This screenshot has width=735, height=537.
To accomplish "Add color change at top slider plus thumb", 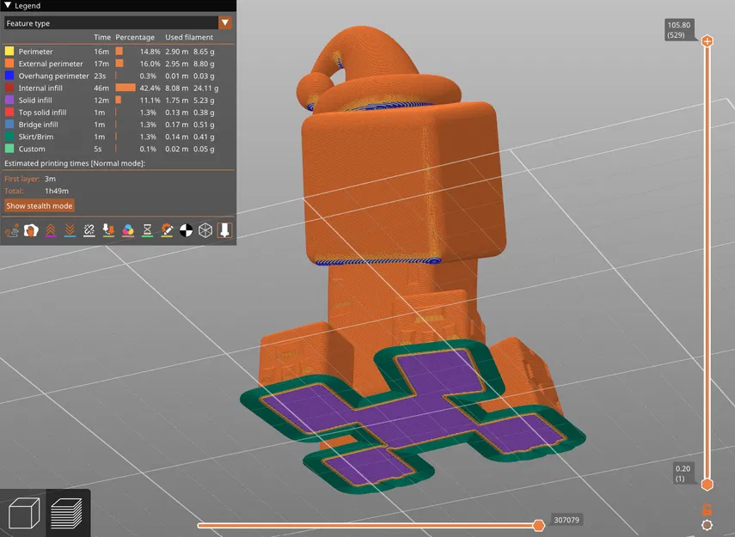I will (x=707, y=40).
